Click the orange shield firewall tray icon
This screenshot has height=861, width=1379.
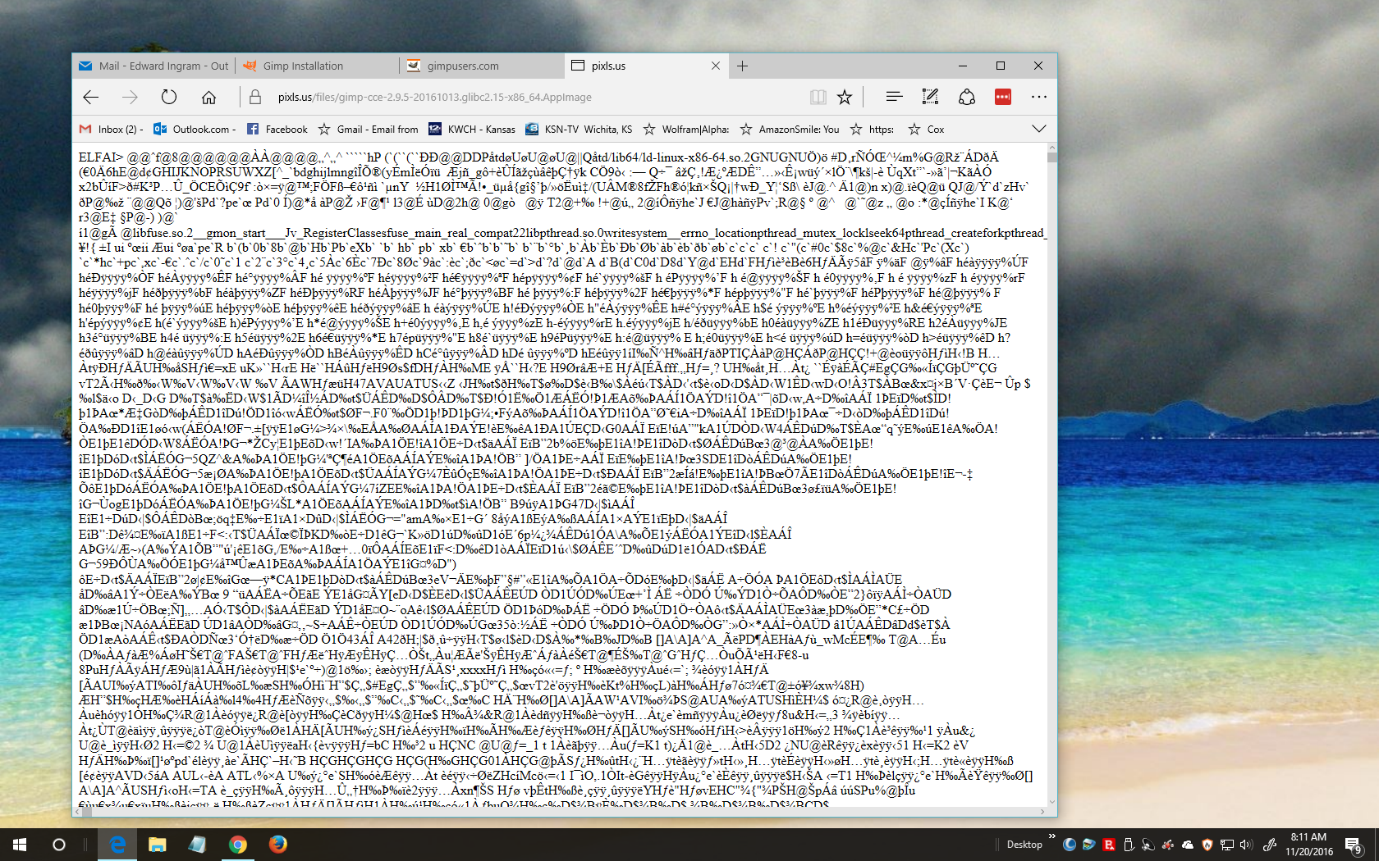coord(1207,845)
